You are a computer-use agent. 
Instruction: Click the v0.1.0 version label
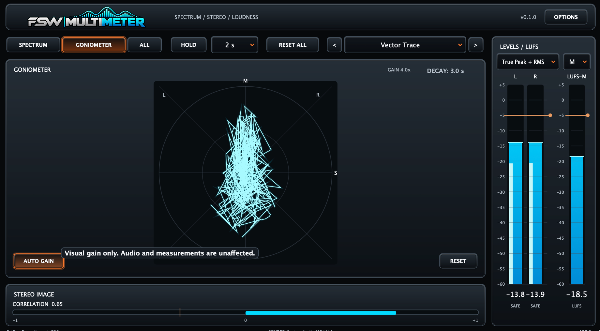tap(528, 17)
